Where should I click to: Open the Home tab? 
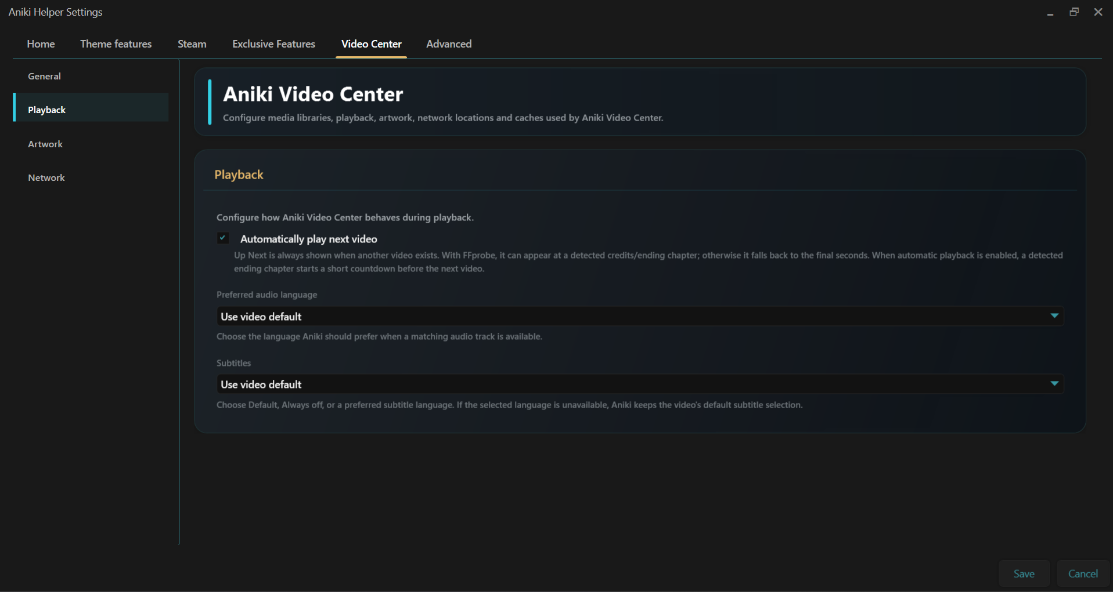41,44
